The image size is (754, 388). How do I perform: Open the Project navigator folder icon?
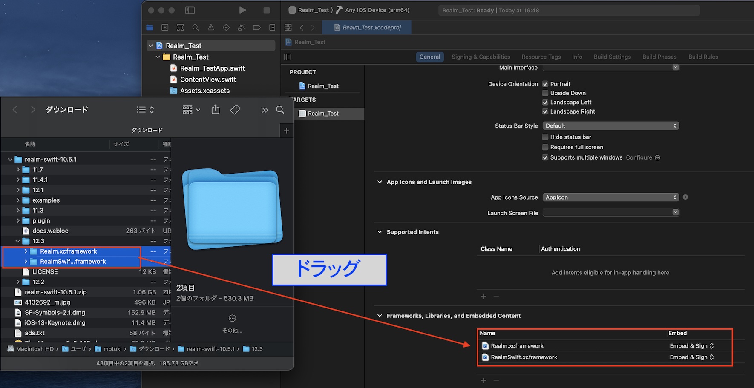(150, 27)
